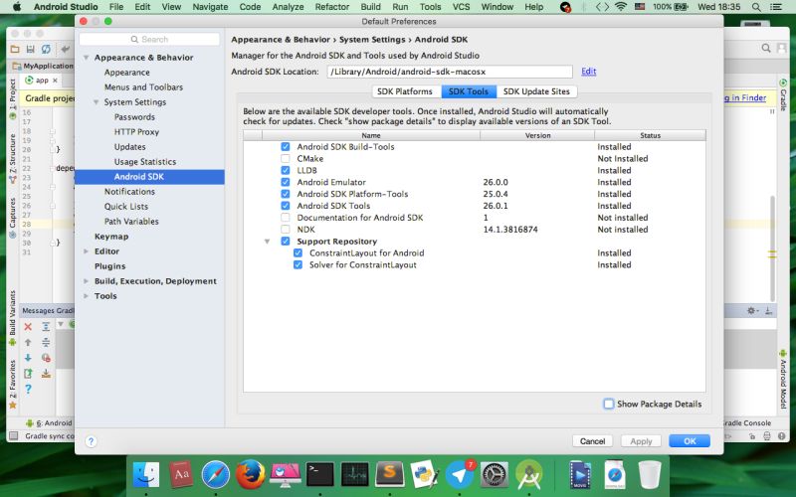The height and width of the screenshot is (497, 796).
Task: Click the Expand All icon in Messages panel
Action: pos(46,327)
